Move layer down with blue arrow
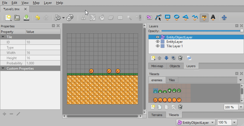Viewport: 244px width, 126px height. (166, 58)
